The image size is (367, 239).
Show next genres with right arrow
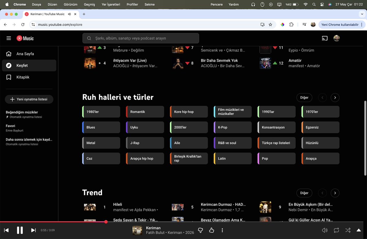tap(335, 98)
